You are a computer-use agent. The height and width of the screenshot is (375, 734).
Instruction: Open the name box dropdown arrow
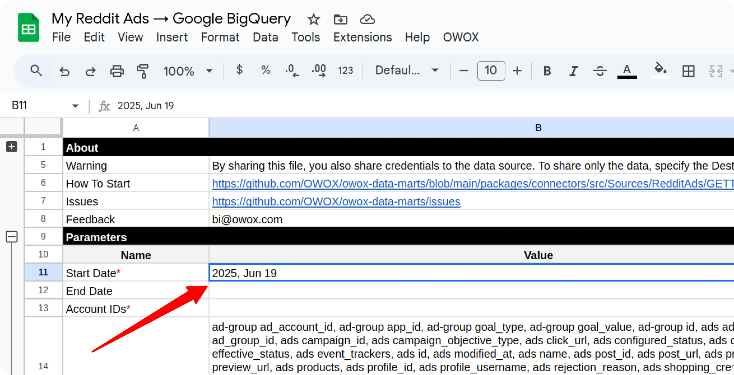pyautogui.click(x=75, y=106)
